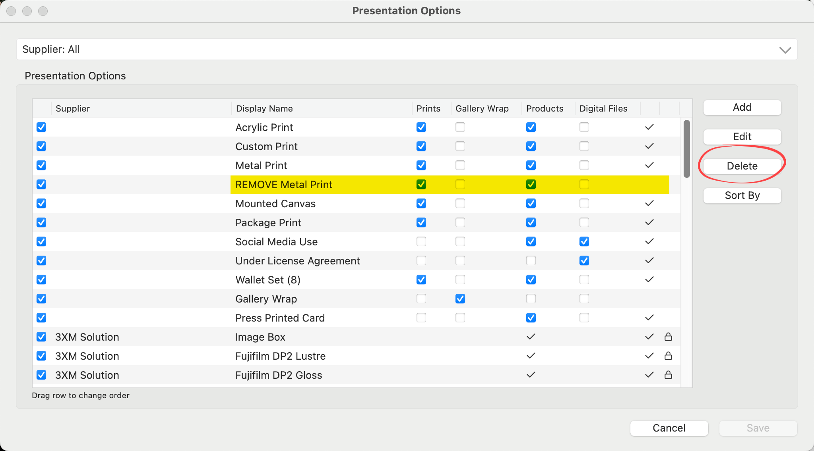Click lock icon on Fujifilm DP2 Lustre row
814x451 pixels.
668,356
